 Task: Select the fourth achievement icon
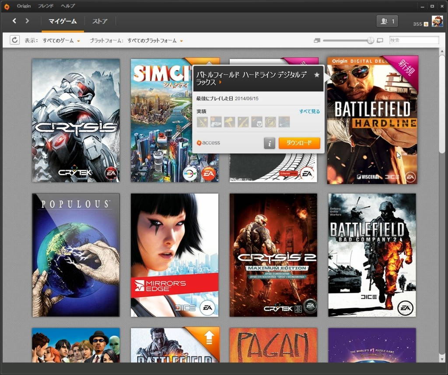243,122
